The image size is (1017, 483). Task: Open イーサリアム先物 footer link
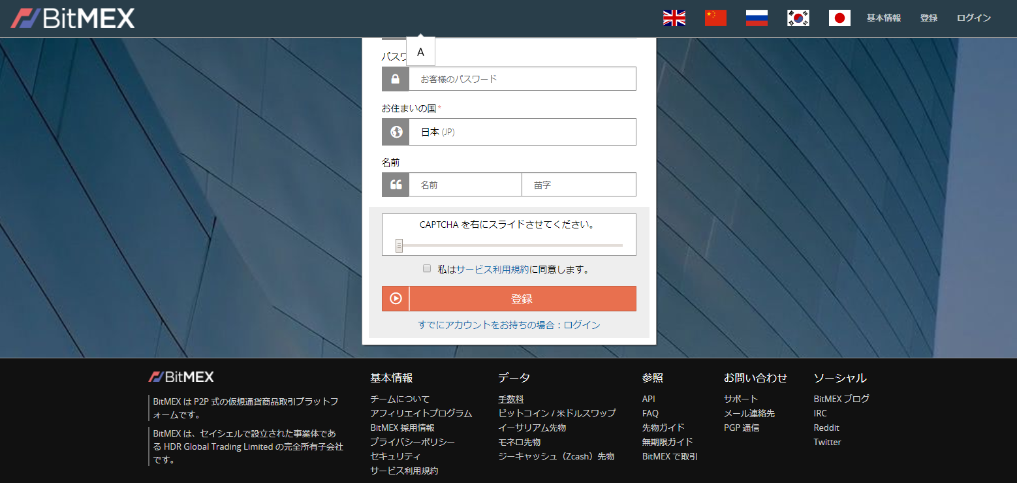(532, 428)
